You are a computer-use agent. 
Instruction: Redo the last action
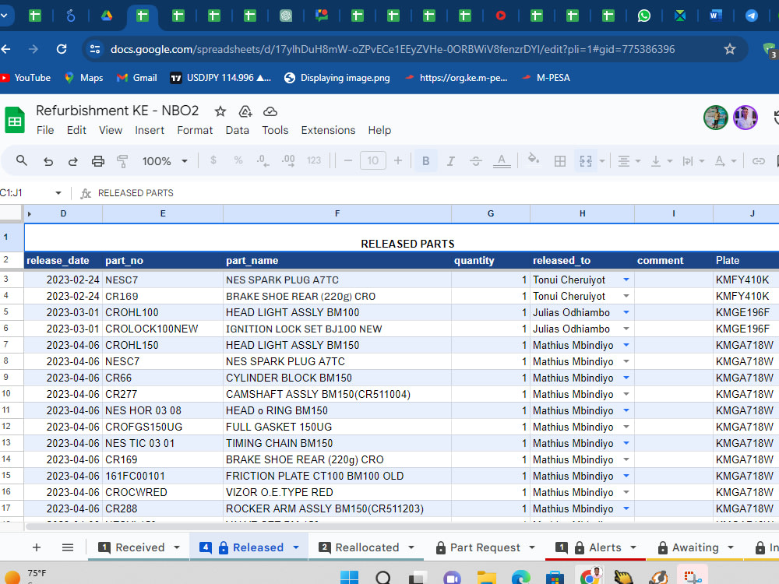point(73,161)
